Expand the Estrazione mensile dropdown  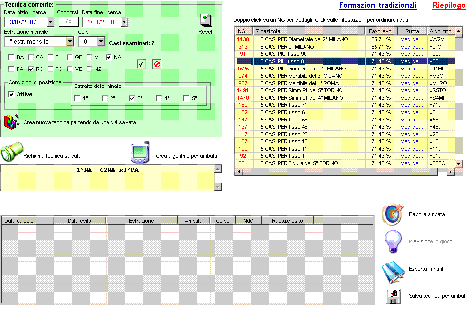tap(70, 42)
